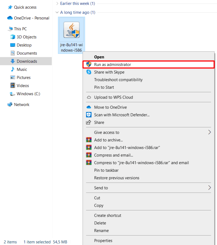Select Upload to WPS Cloud
The width and height of the screenshot is (217, 245).
tap(148, 97)
